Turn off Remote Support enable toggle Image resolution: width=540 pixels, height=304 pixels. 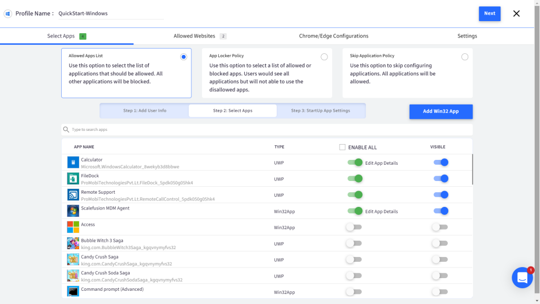tap(355, 195)
